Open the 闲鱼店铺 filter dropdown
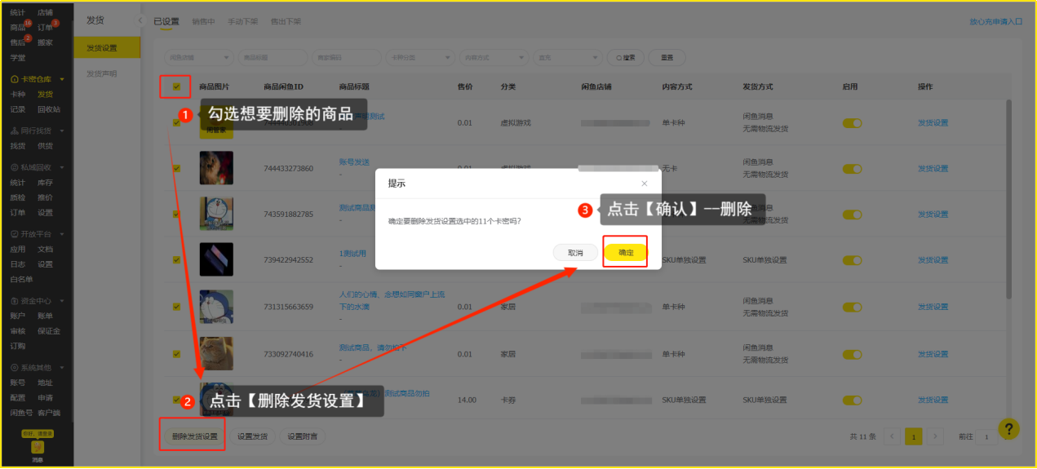The height and width of the screenshot is (469, 1037). coord(198,58)
